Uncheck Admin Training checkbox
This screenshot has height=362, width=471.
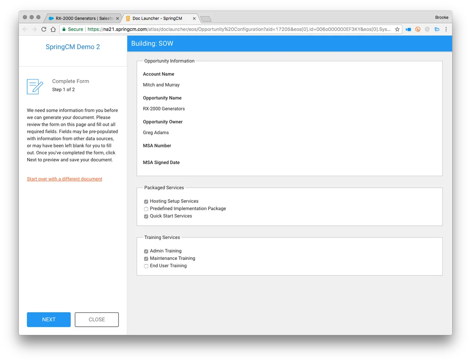pyautogui.click(x=146, y=251)
